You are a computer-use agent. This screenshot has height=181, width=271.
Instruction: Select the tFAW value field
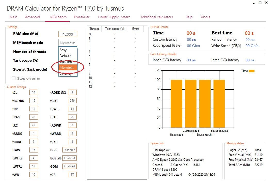point(34,150)
